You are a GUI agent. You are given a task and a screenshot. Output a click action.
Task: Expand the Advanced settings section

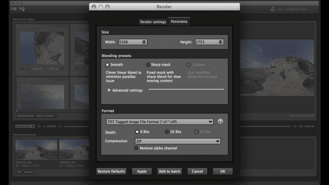[109, 90]
